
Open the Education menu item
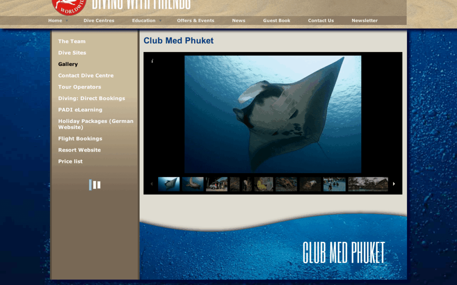point(144,21)
